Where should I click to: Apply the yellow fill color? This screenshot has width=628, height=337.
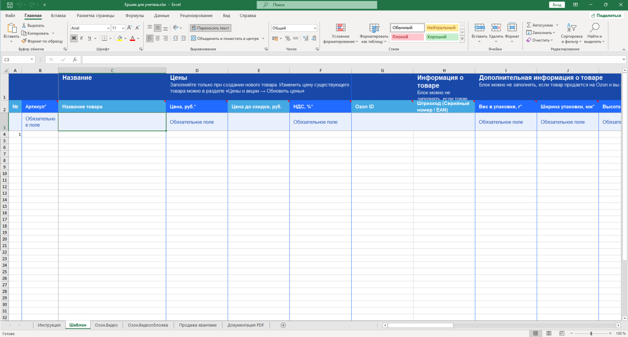click(119, 38)
